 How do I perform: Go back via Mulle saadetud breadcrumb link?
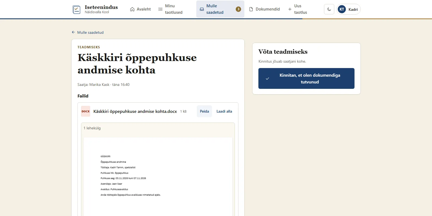tap(88, 32)
